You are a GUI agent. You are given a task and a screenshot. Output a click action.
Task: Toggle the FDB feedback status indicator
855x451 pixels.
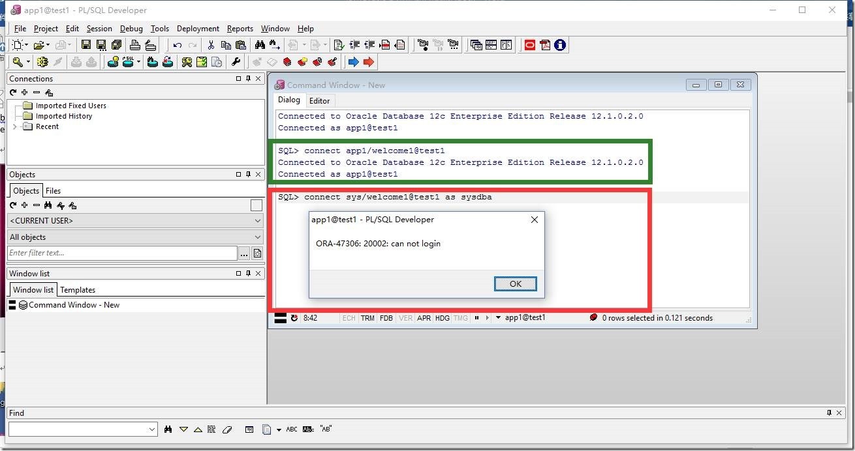click(386, 318)
